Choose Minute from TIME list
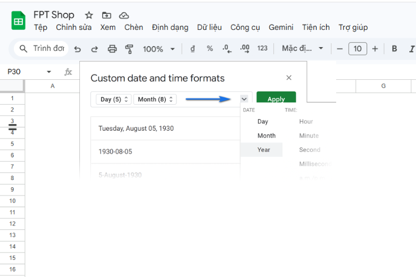Screen dimensions: 416x277 point(309,135)
